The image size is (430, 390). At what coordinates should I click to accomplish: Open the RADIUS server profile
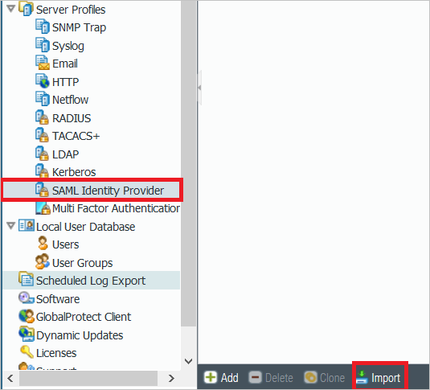pyautogui.click(x=72, y=118)
